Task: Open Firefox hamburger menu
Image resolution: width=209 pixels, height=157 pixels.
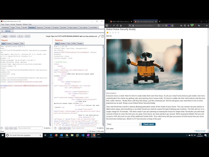Action: (207, 26)
